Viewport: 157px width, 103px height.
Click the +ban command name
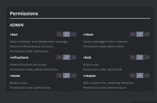(14, 34)
